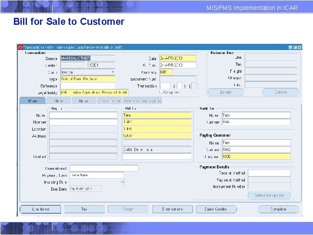Click the Sold To Name field
Image resolution: width=313 pixels, height=235 pixels.
coord(256,115)
